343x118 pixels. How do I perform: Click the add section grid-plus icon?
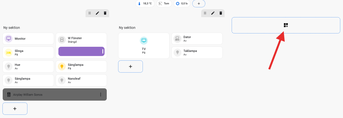tap(286, 25)
